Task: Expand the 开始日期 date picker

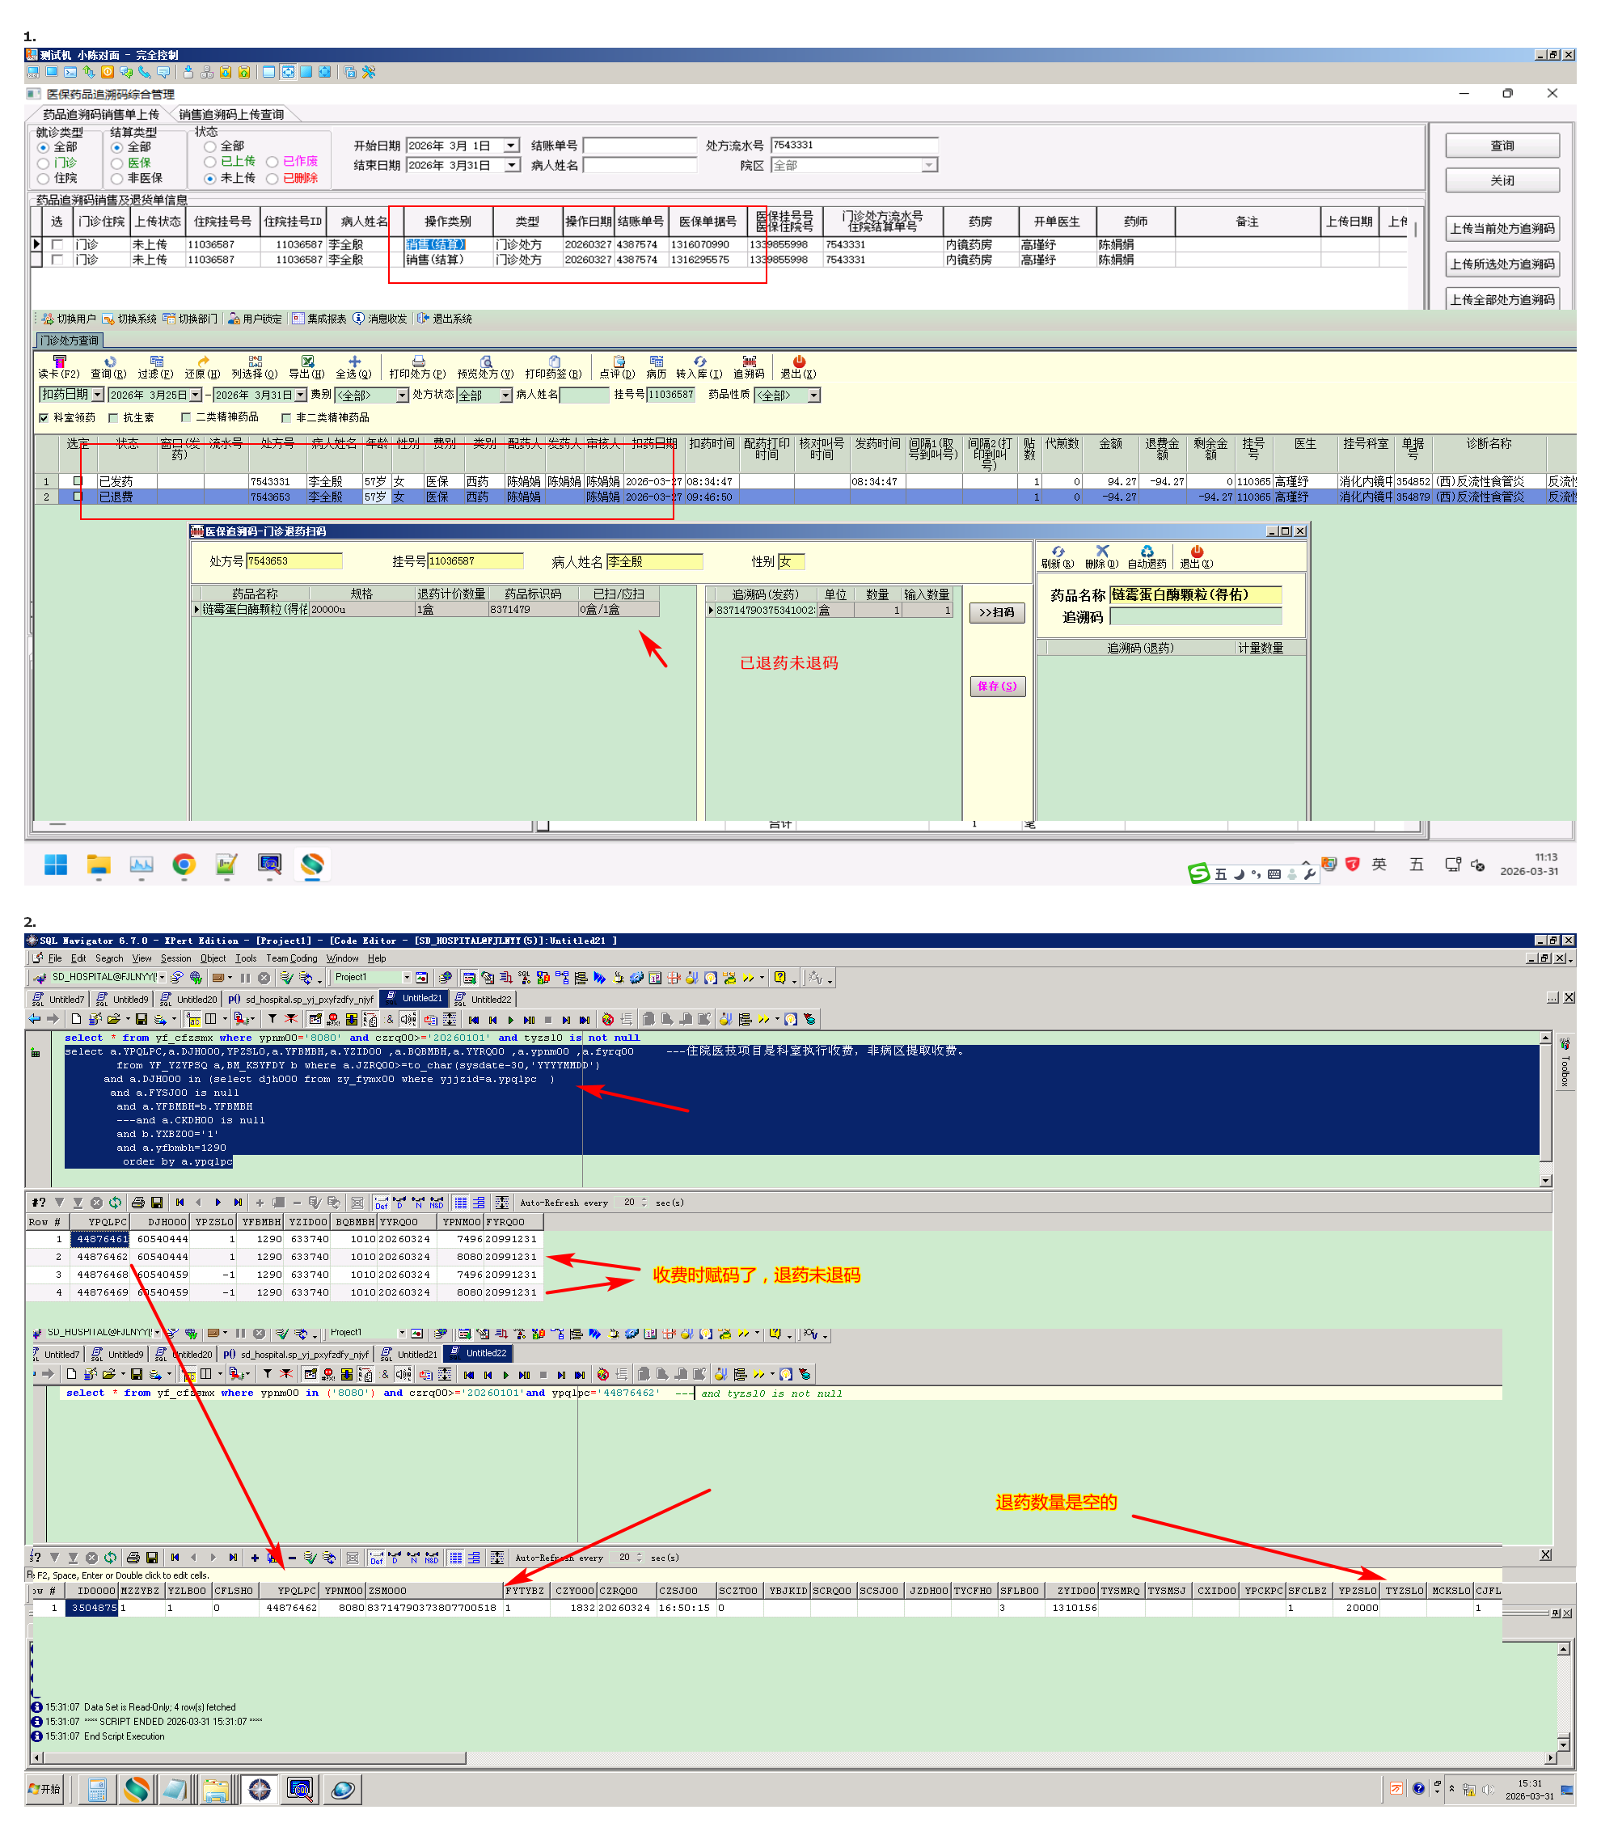Action: tap(511, 146)
